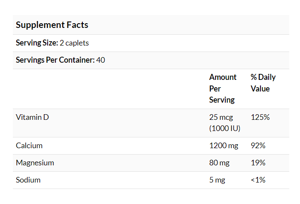The image size is (300, 204).
Task: Click the (1000 IU) text
Action: coord(224,128)
